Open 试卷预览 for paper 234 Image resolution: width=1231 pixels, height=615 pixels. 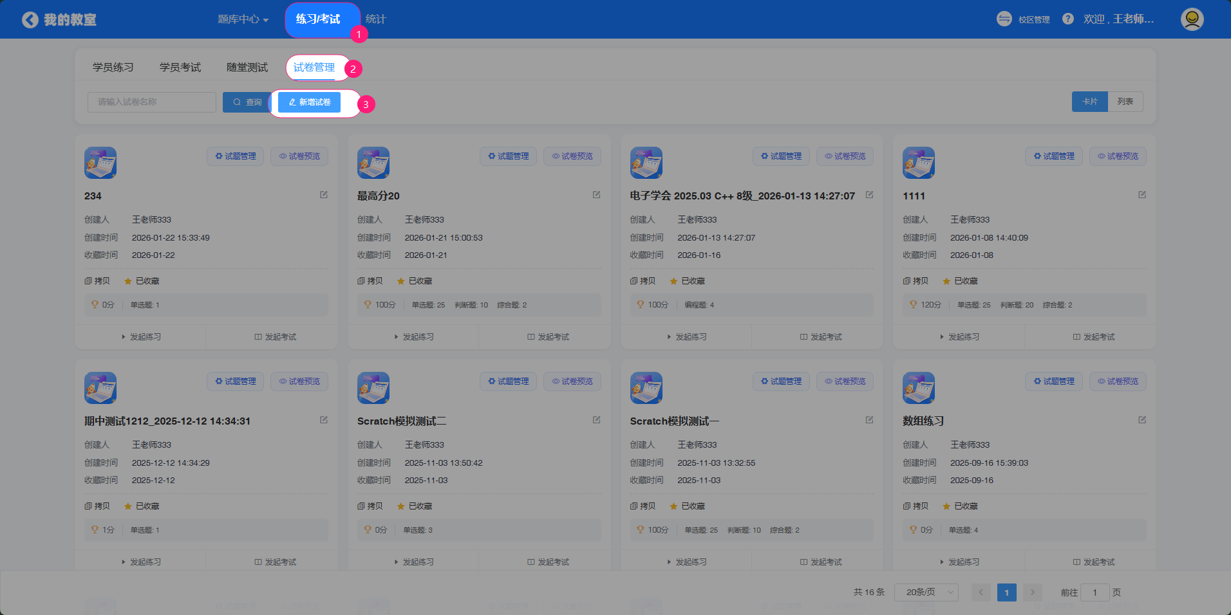[x=299, y=156]
